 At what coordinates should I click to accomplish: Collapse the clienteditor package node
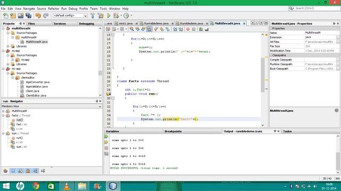[13, 77]
